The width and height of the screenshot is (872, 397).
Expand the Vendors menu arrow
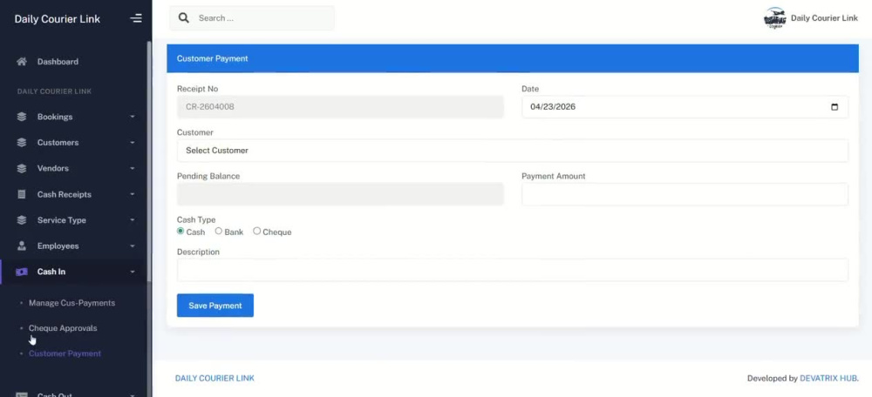133,168
